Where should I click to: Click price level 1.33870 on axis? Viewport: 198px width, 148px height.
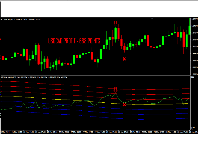point(195,61)
